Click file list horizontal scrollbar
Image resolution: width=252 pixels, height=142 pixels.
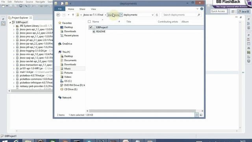click(x=143, y=111)
